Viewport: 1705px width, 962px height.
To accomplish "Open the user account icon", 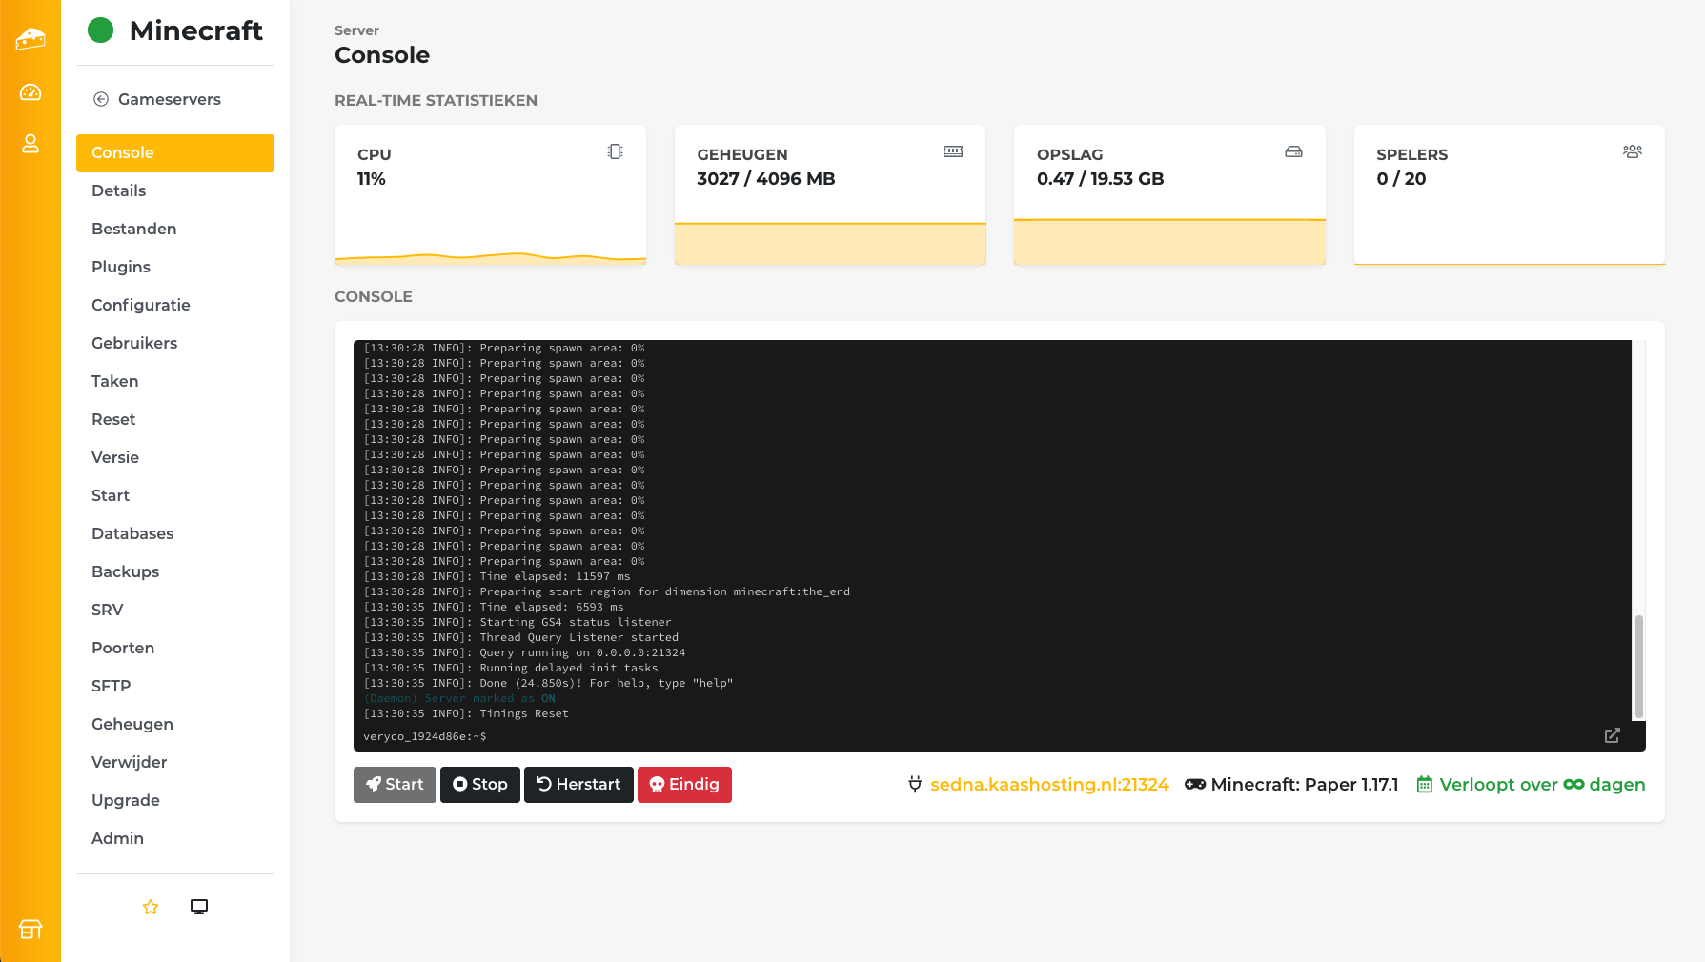I will [x=30, y=144].
